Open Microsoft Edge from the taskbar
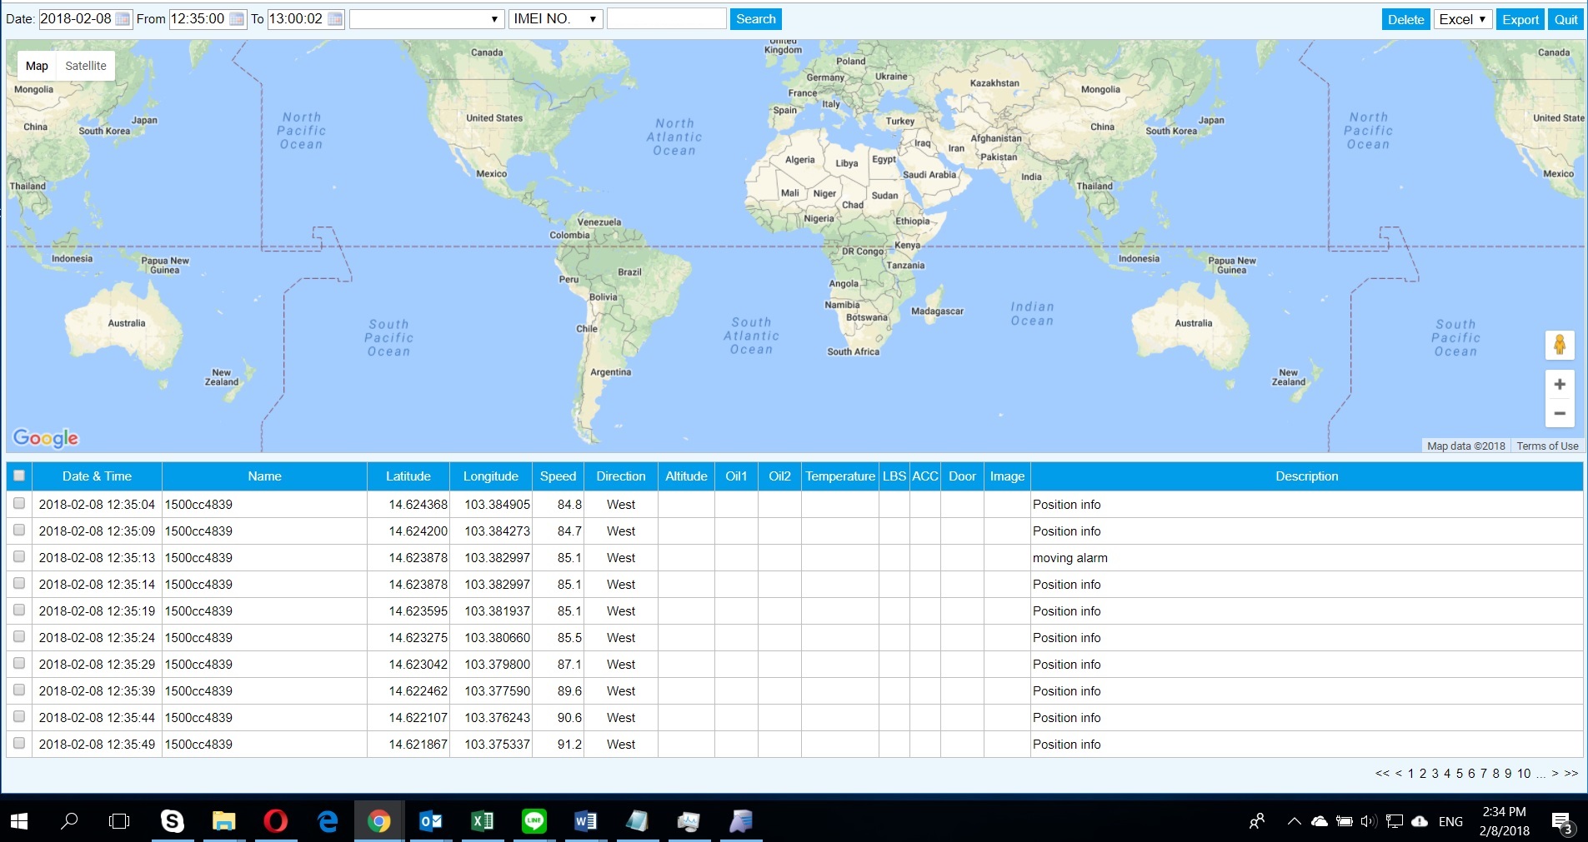This screenshot has height=842, width=1588. (x=328, y=821)
